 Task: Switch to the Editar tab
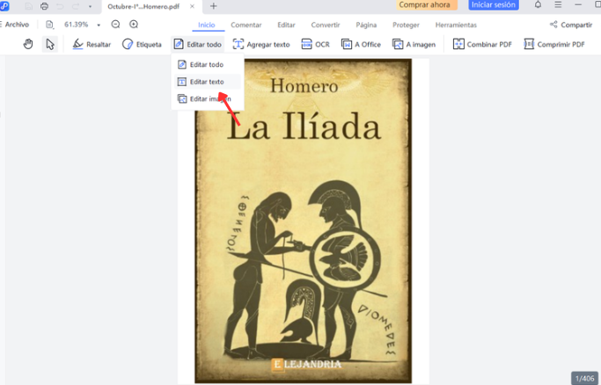pyautogui.click(x=286, y=25)
